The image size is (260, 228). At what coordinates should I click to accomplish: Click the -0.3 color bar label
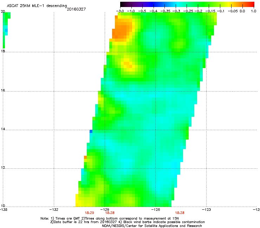point(176,11)
